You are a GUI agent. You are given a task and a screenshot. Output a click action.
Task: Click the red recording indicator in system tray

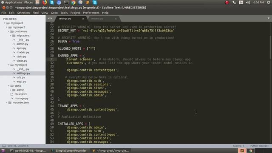[227, 3]
